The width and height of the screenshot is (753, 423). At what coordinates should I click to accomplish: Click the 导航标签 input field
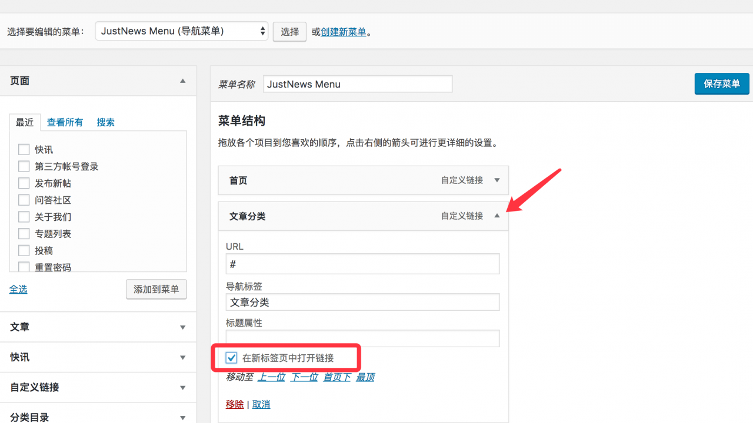[362, 302]
